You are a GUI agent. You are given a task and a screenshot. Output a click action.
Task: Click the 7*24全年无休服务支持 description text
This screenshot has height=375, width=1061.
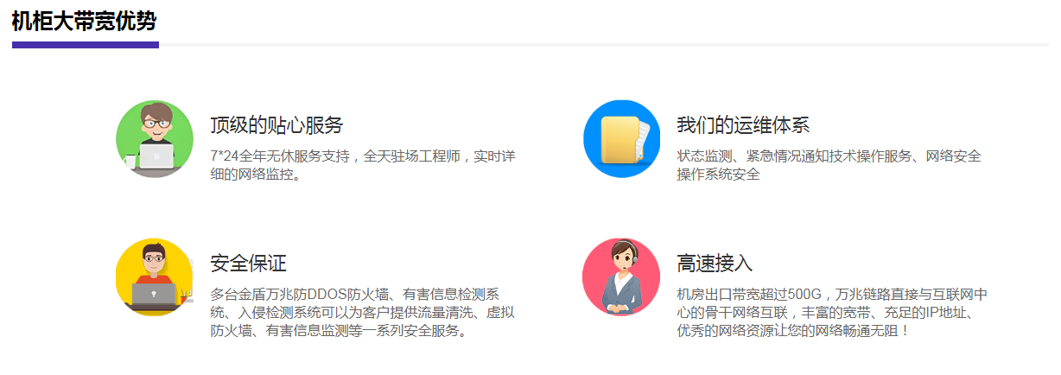click(x=363, y=165)
